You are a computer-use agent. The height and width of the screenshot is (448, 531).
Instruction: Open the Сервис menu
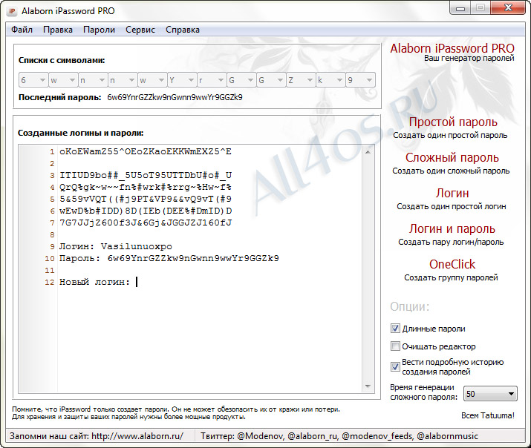click(140, 30)
